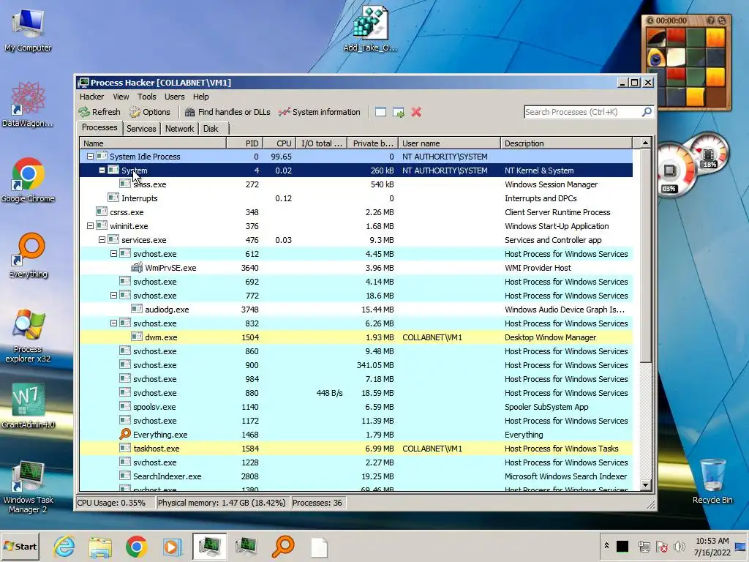Open Windows Explorer folder taskbar icon

(99, 546)
